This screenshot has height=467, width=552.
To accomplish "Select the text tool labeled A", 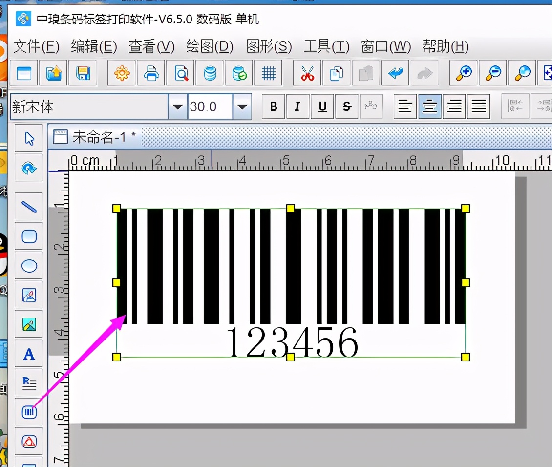I will click(29, 354).
